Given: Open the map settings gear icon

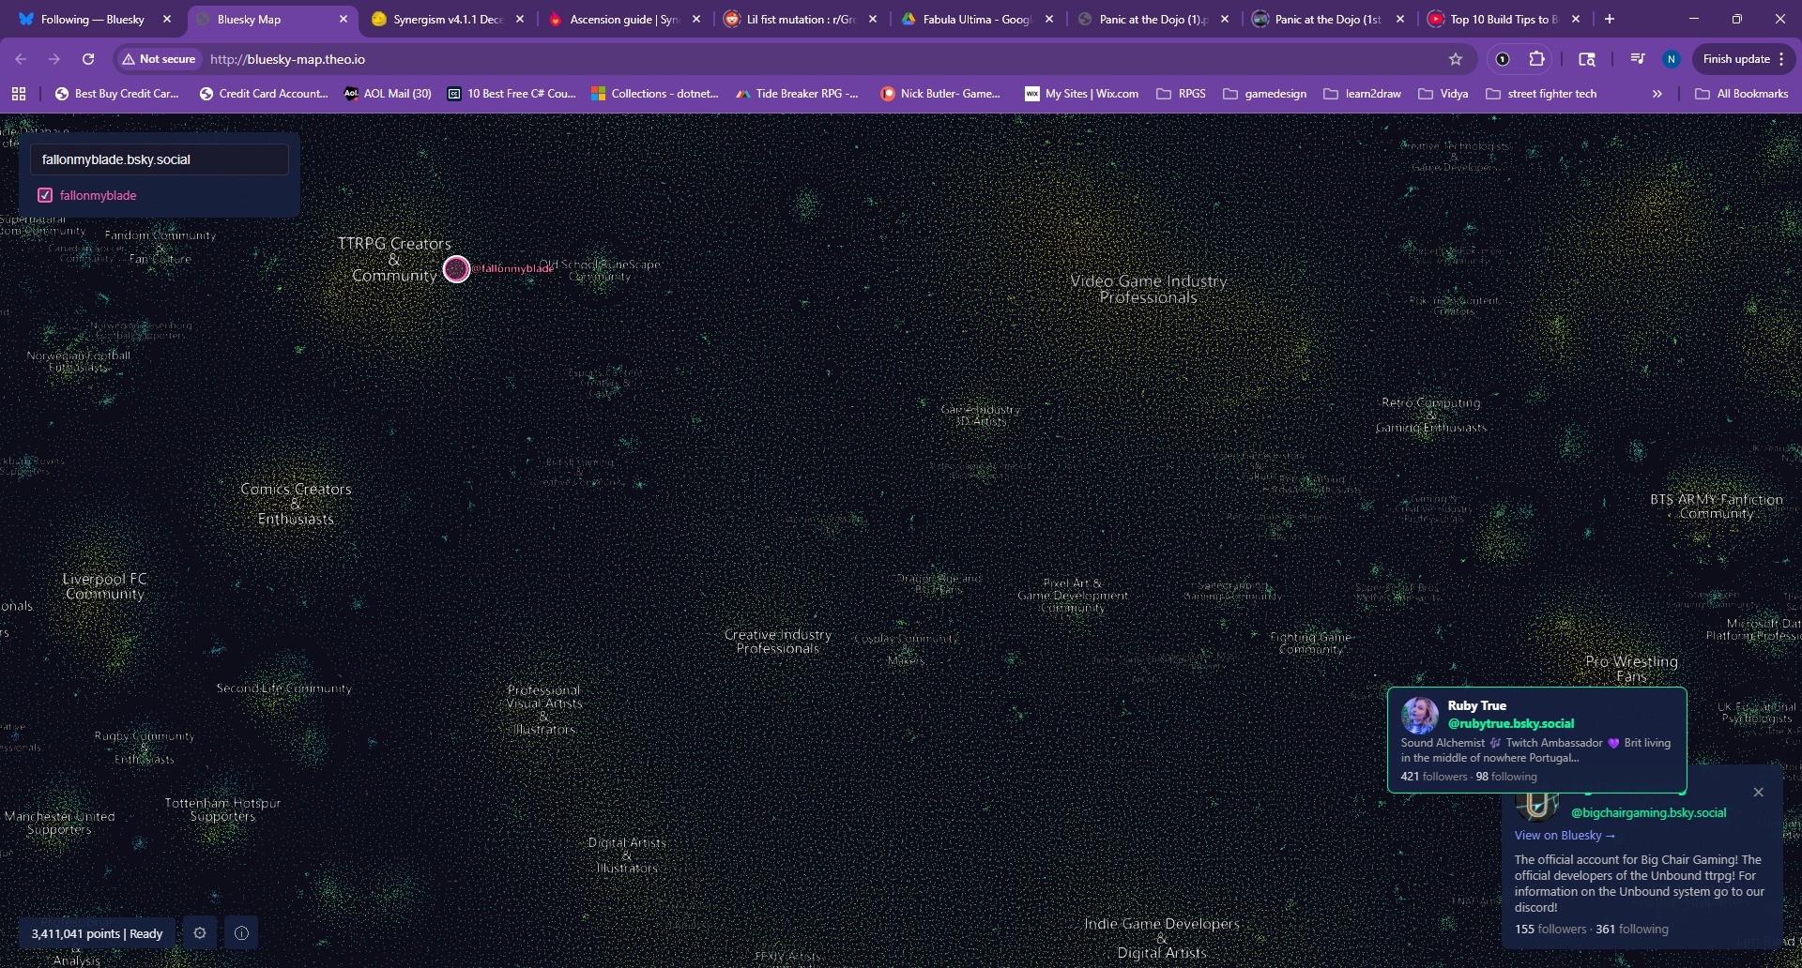Looking at the screenshot, I should point(199,933).
